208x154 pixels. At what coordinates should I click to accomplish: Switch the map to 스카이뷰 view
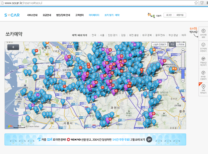pos(180,45)
